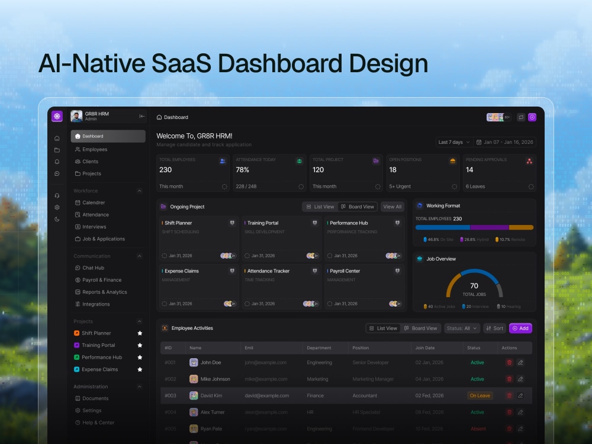Click the purple Add button
This screenshot has height=444, width=592.
520,329
